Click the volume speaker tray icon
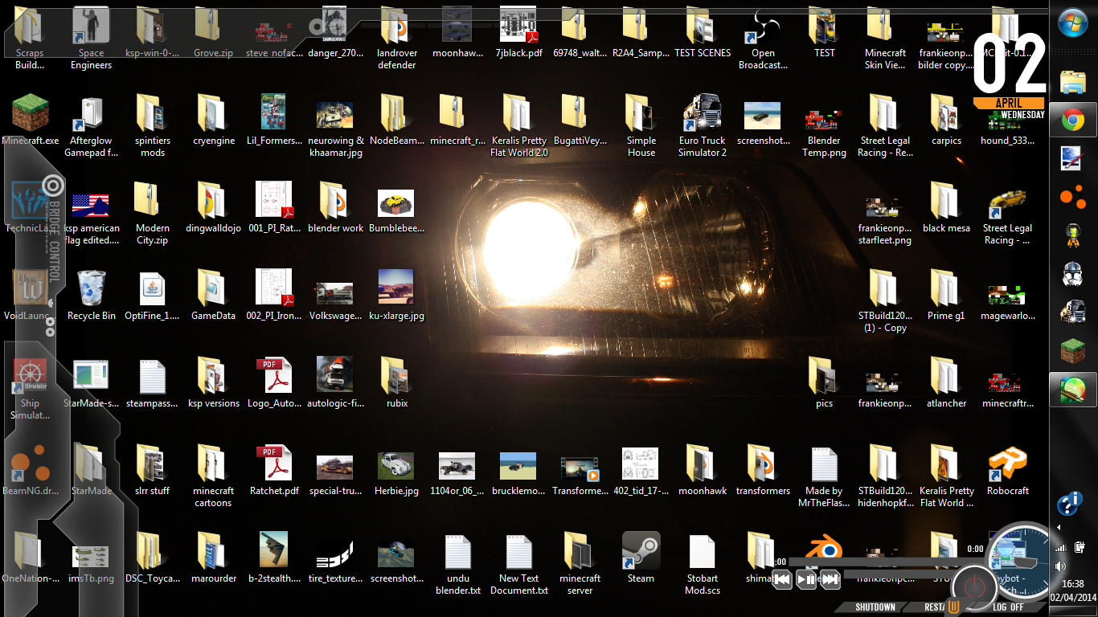This screenshot has width=1098, height=617. pos(1060,566)
